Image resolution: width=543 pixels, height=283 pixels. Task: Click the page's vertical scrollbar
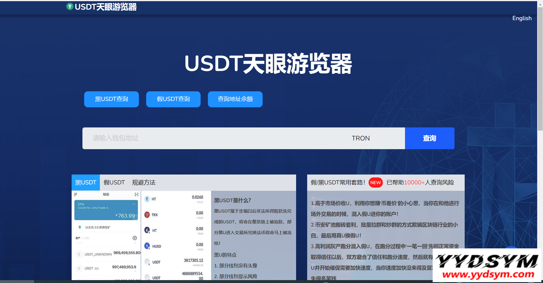click(x=540, y=70)
